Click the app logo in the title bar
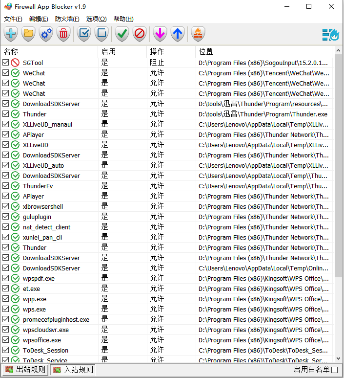Viewport: 344px width, 378px height. (x=8, y=6)
